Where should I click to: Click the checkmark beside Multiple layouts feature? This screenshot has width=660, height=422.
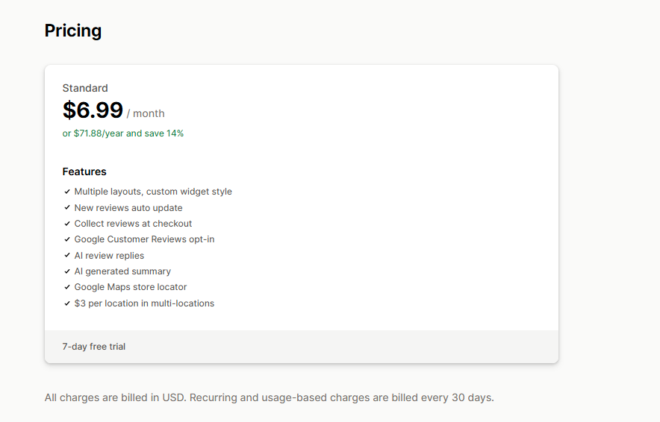tap(67, 192)
